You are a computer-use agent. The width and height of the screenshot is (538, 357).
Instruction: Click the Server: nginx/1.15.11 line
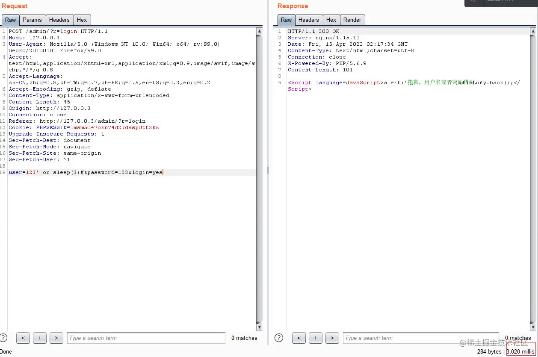(324, 38)
